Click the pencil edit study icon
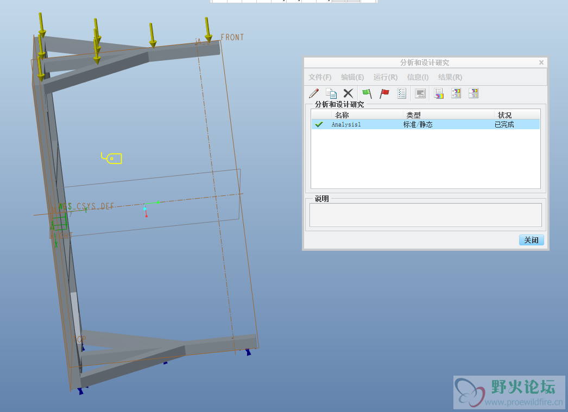This screenshot has width=568, height=412. [x=314, y=93]
